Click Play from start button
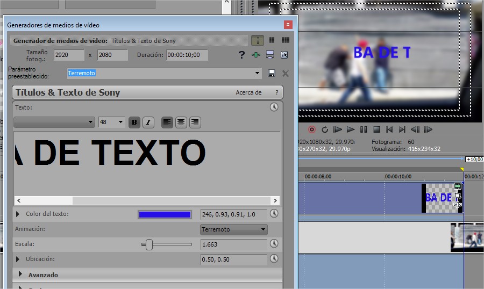This screenshot has height=289, width=484. pyautogui.click(x=337, y=129)
